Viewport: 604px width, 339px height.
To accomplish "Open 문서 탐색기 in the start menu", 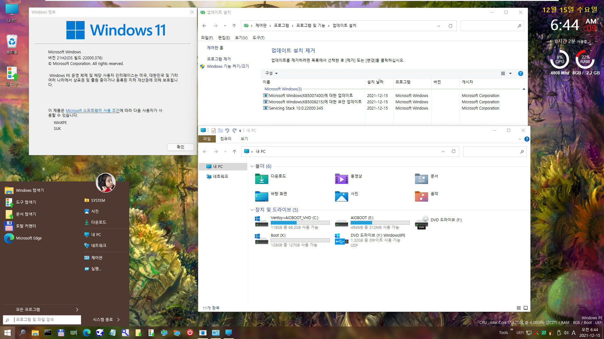I will point(21,214).
